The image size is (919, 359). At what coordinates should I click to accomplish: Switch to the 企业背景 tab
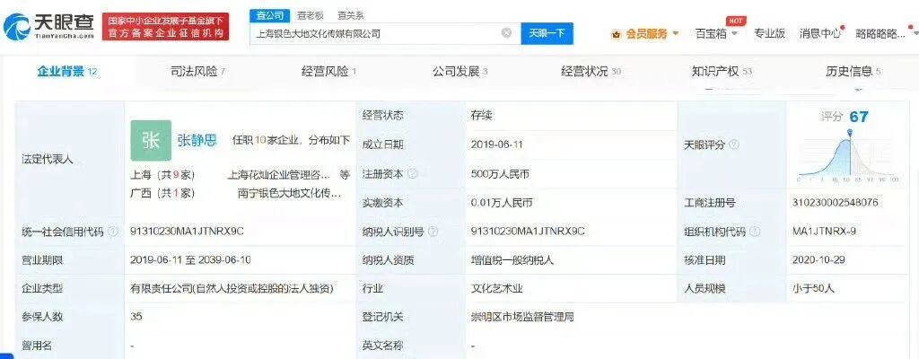pos(66,72)
